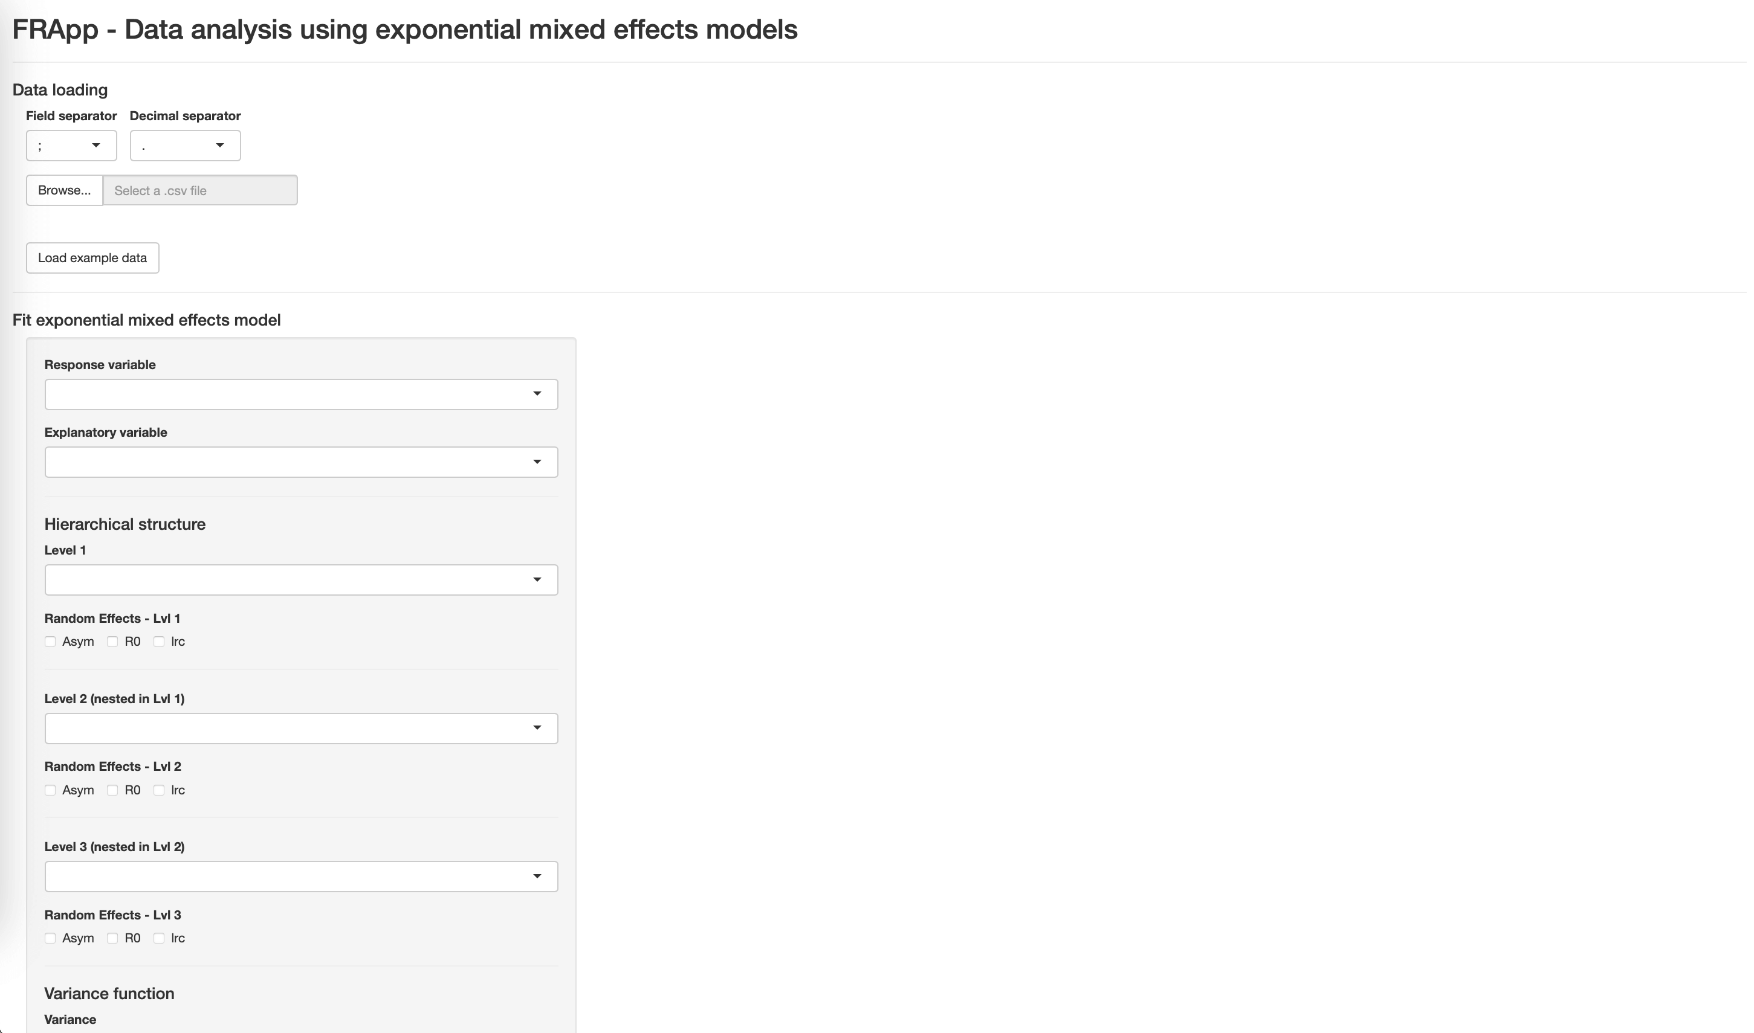Viewport: 1754px width, 1033px height.
Task: Enable the R0 checkbox for Level 2
Action: (x=113, y=790)
